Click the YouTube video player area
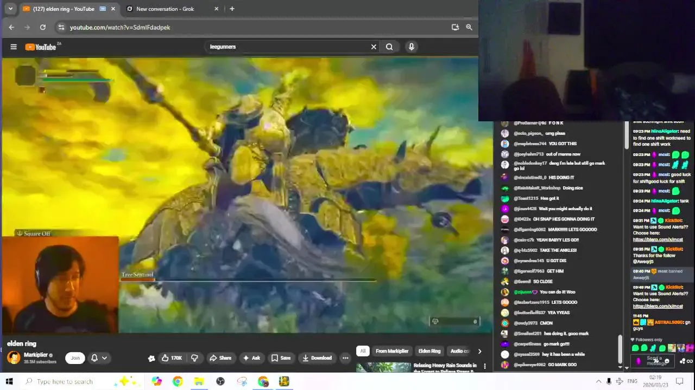 (x=247, y=195)
